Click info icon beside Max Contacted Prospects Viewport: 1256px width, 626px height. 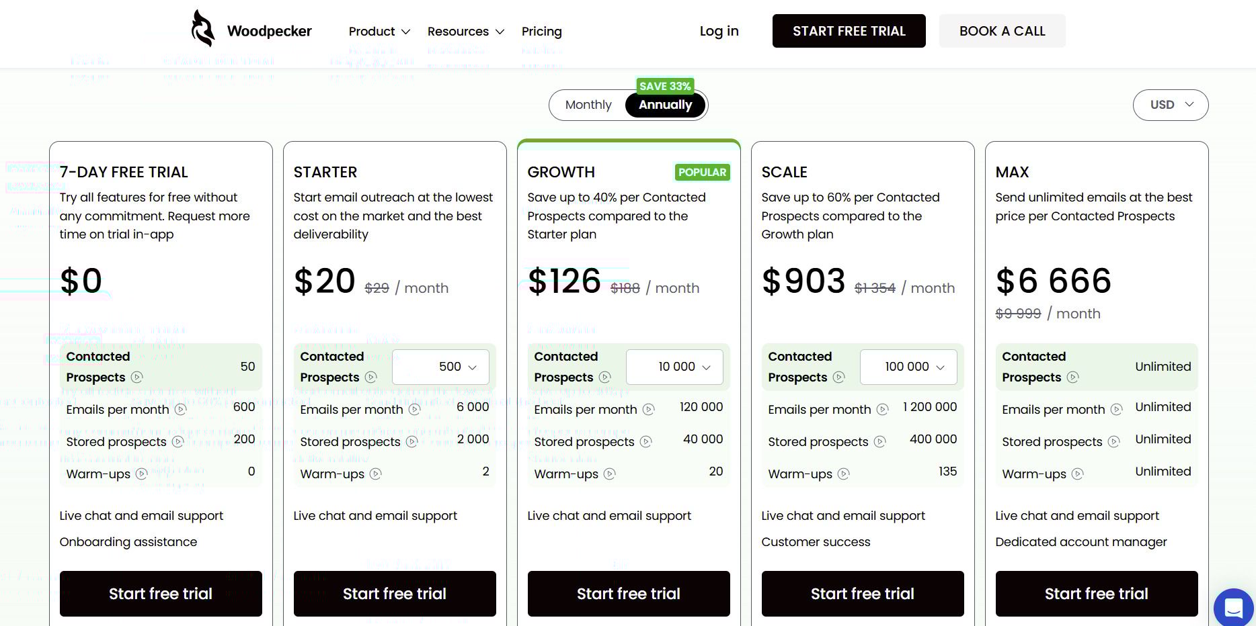(x=1073, y=377)
